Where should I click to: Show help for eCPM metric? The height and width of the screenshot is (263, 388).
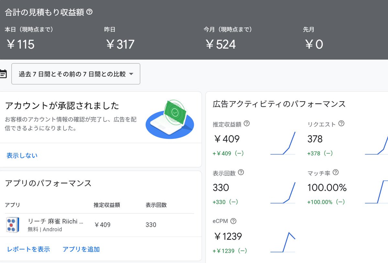click(233, 221)
